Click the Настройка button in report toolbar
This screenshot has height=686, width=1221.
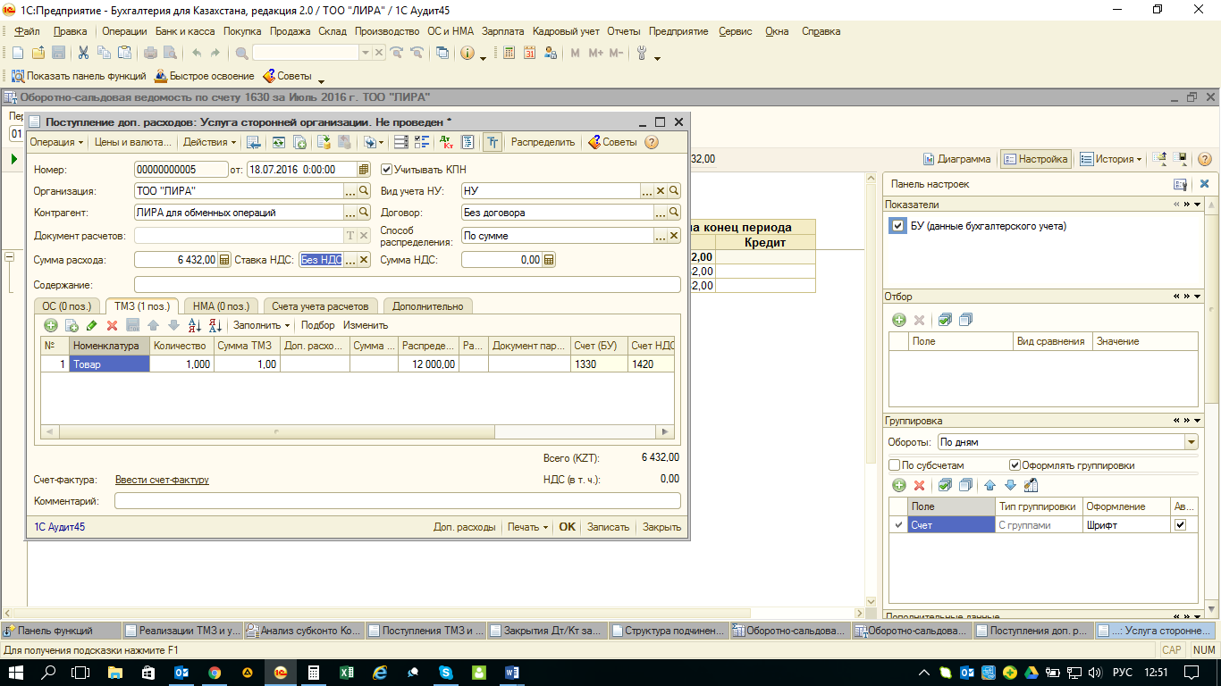click(x=1035, y=159)
